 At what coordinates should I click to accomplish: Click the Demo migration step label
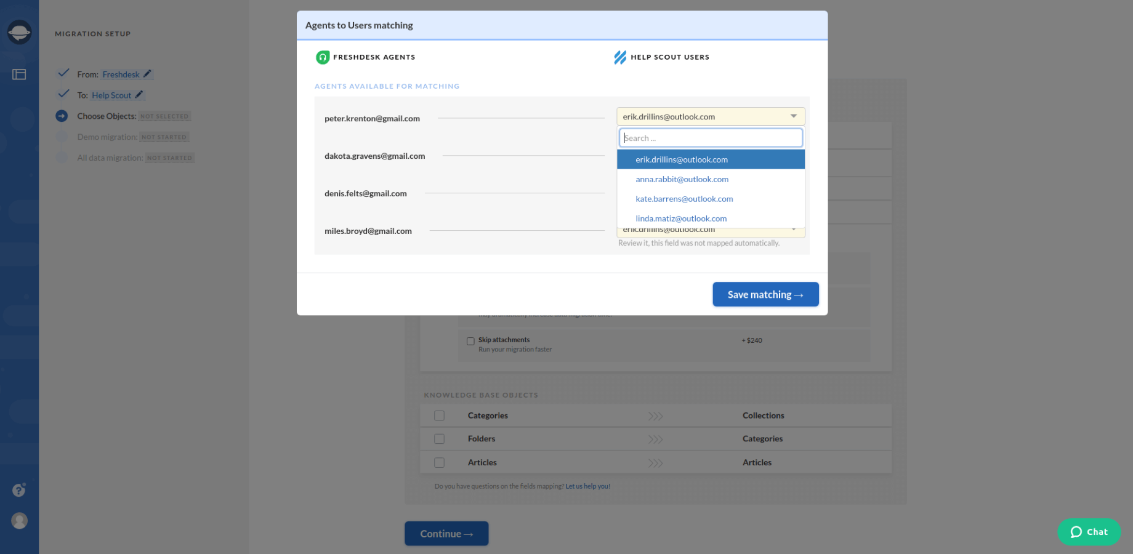[x=107, y=137]
